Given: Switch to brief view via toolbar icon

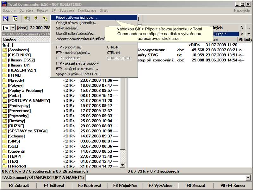Looking at the screenshot, I should tap(27, 19).
